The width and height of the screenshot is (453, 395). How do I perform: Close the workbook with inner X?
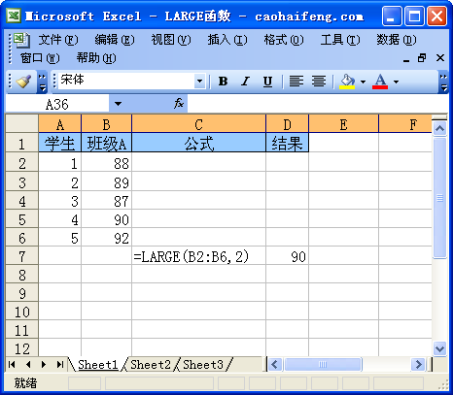[x=440, y=58]
